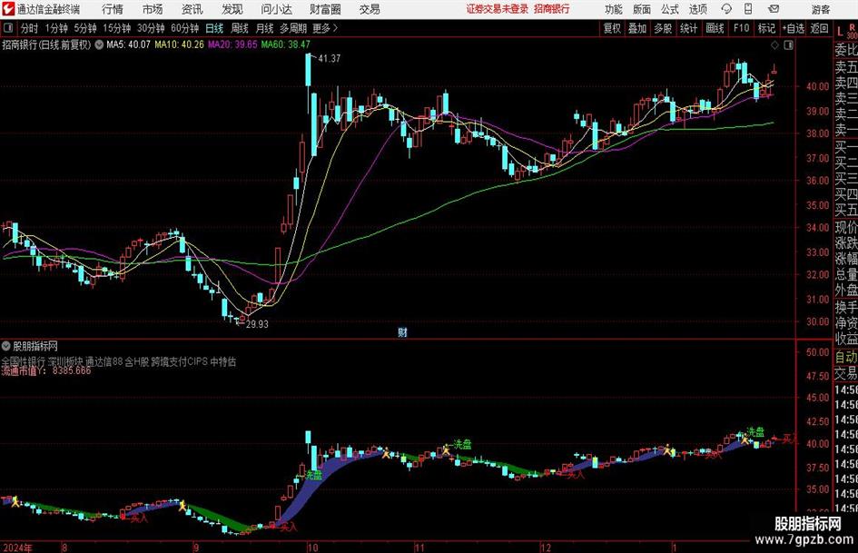Click the 叠加 overlay toolbar button
This screenshot has width=858, height=553.
click(637, 28)
